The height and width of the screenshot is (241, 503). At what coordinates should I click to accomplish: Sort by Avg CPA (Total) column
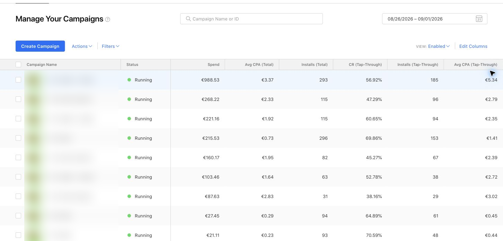coord(259,64)
